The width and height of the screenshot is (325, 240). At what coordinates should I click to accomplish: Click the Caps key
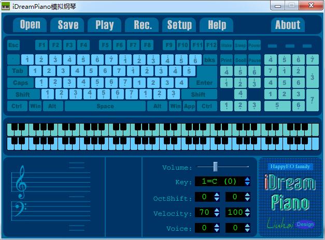coord(20,83)
